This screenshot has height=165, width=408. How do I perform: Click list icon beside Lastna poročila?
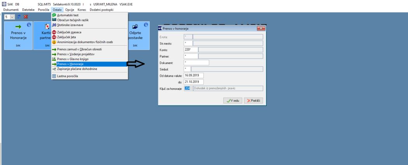tap(54, 76)
